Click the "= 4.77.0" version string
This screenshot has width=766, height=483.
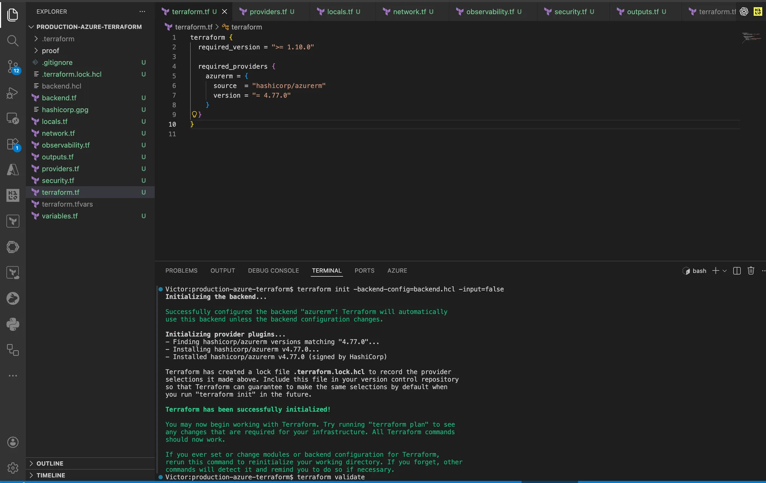(x=271, y=95)
